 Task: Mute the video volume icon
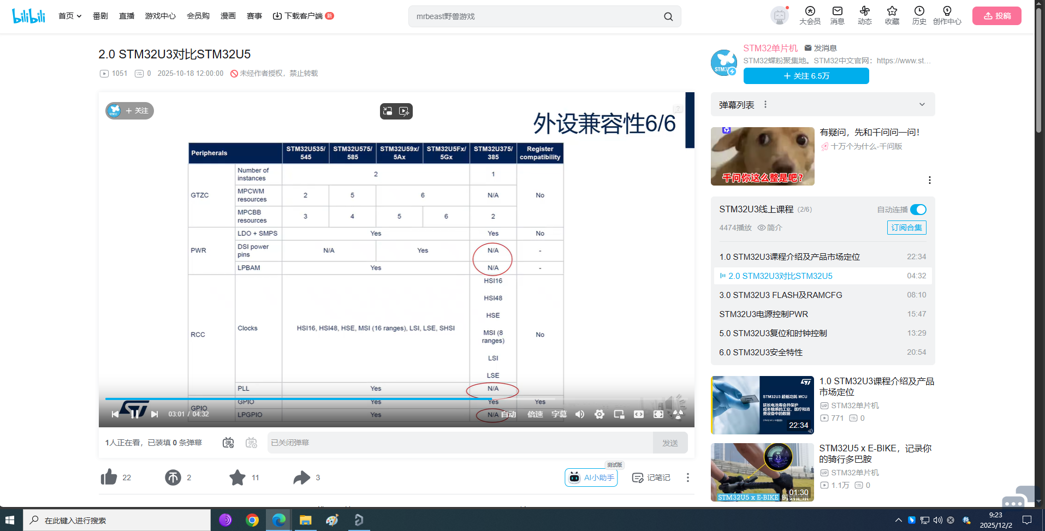click(x=580, y=414)
